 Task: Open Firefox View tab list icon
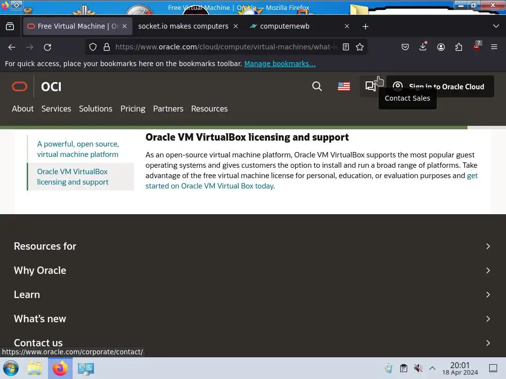(x=10, y=27)
